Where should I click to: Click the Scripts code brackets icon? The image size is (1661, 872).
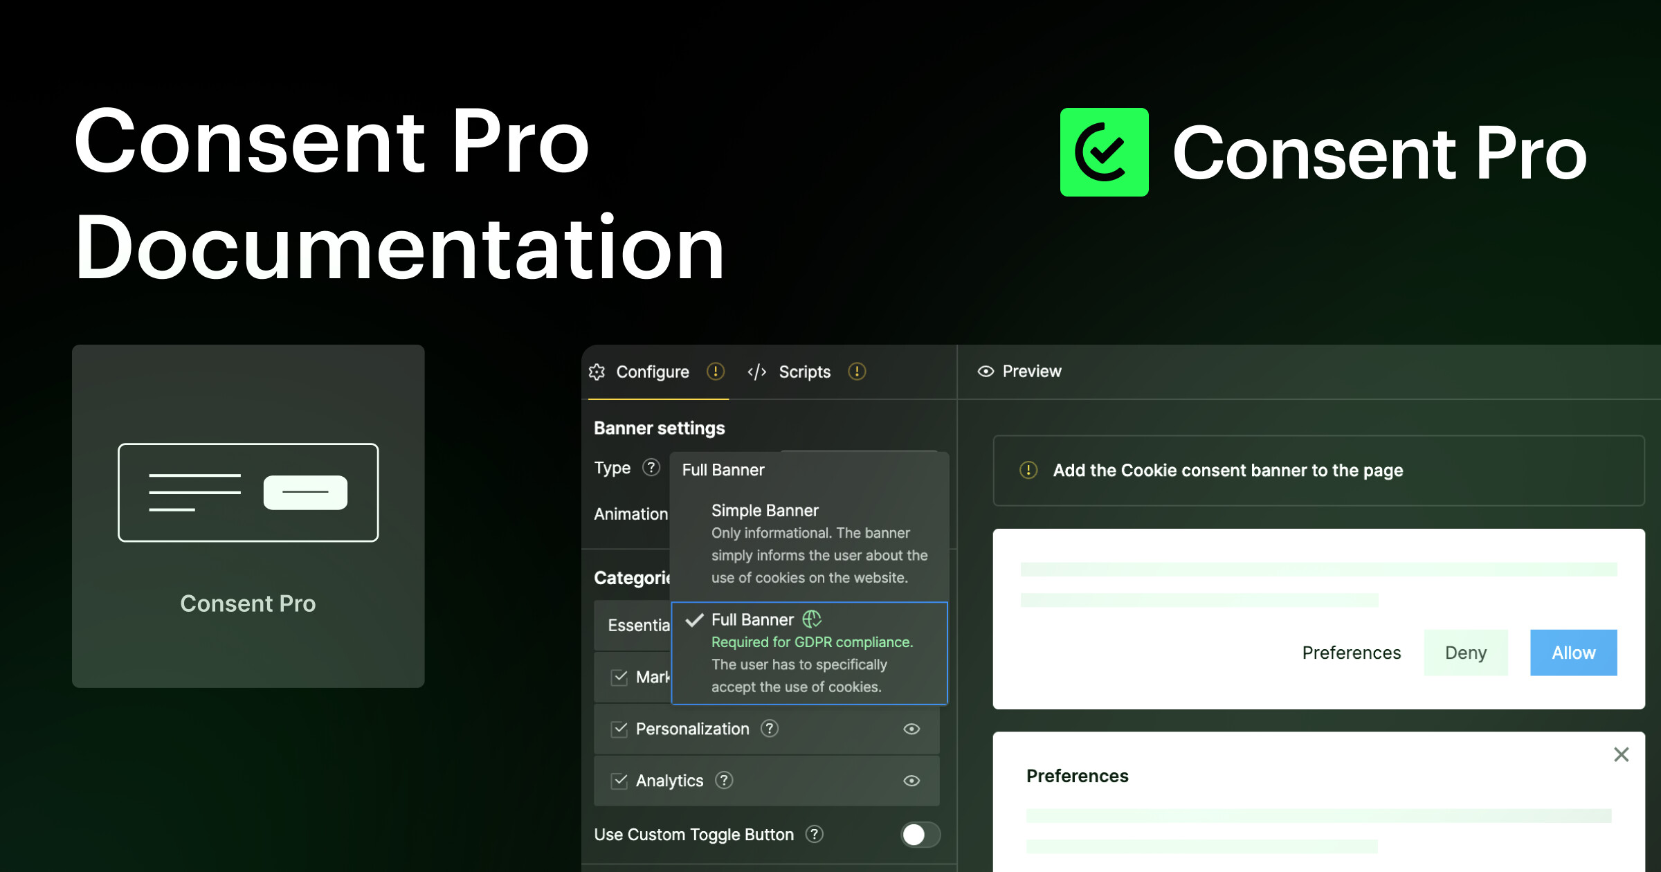click(756, 372)
